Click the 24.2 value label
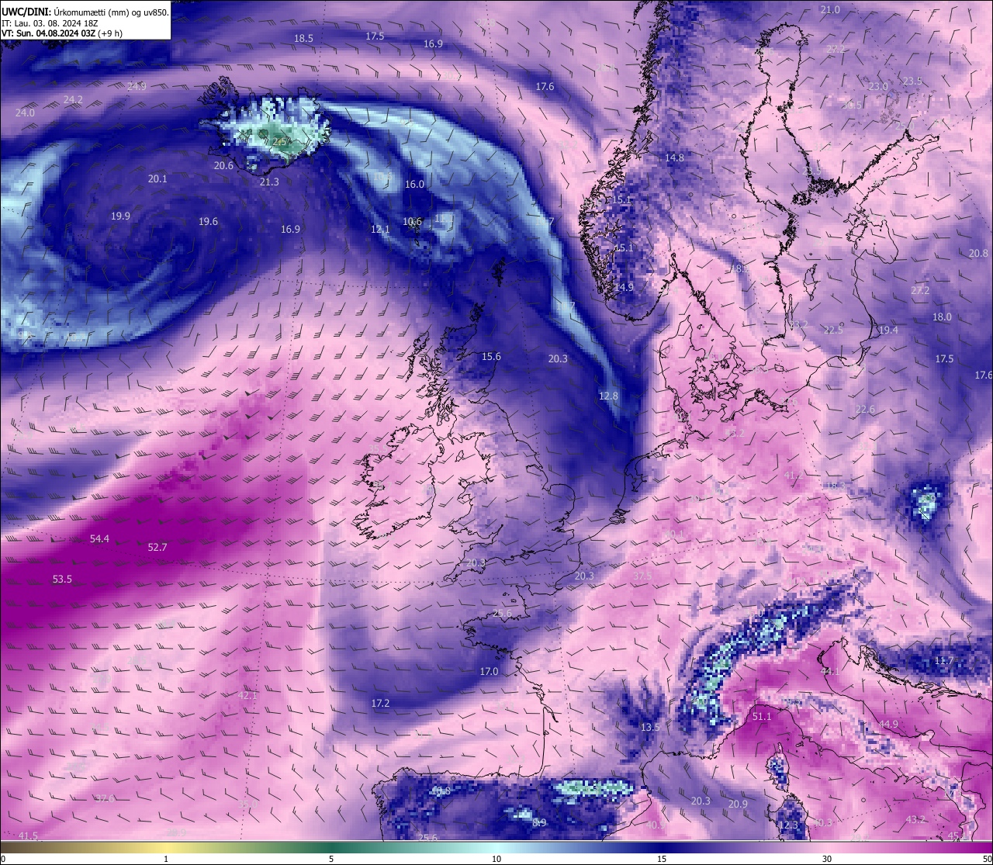The width and height of the screenshot is (993, 865). point(73,100)
